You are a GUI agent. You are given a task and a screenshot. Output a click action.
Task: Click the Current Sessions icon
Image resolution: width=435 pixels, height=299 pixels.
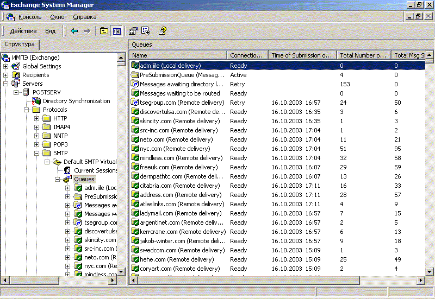click(67, 170)
